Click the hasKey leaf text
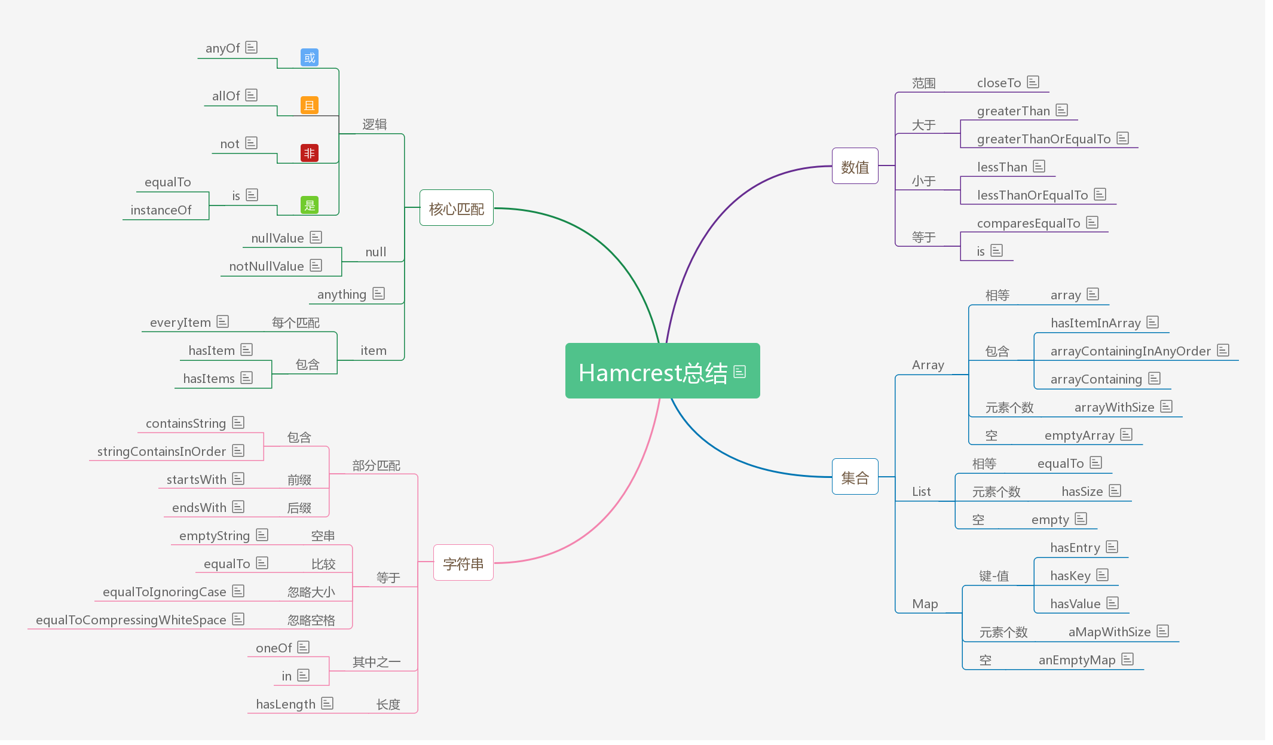 1070,576
